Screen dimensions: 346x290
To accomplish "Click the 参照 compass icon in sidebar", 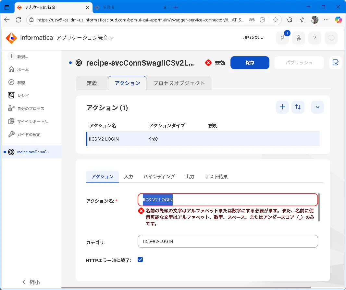I will (x=11, y=82).
